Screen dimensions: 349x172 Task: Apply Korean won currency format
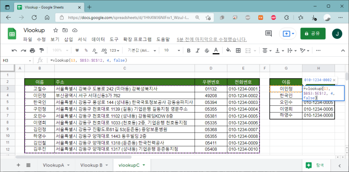pos(77,50)
